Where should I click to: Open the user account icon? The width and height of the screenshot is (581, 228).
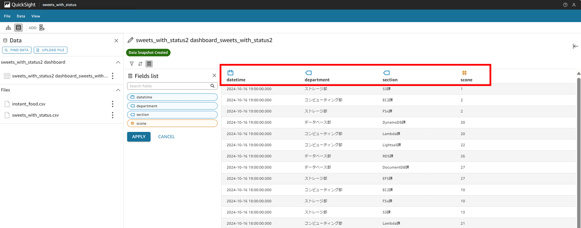tap(574, 5)
